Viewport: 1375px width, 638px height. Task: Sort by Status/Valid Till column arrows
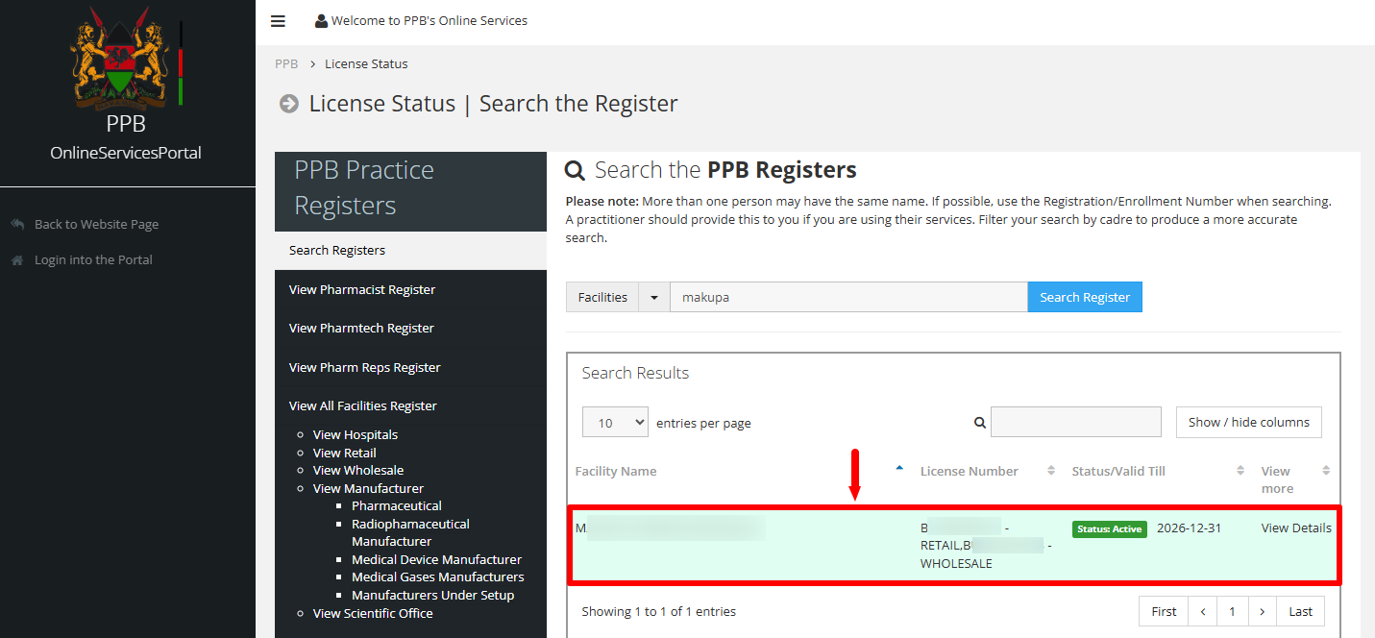[x=1240, y=471]
